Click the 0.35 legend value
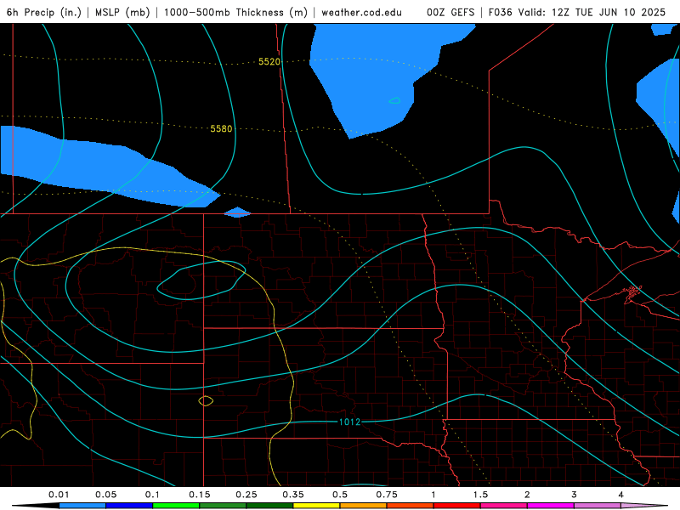Viewport: 680px width, 510px height. (293, 495)
